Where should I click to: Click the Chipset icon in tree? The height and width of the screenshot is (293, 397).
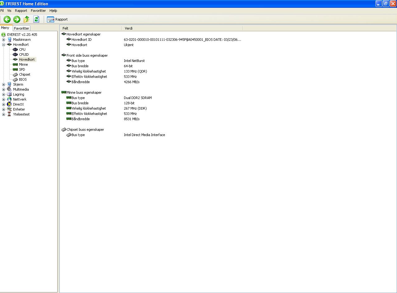tap(15, 74)
